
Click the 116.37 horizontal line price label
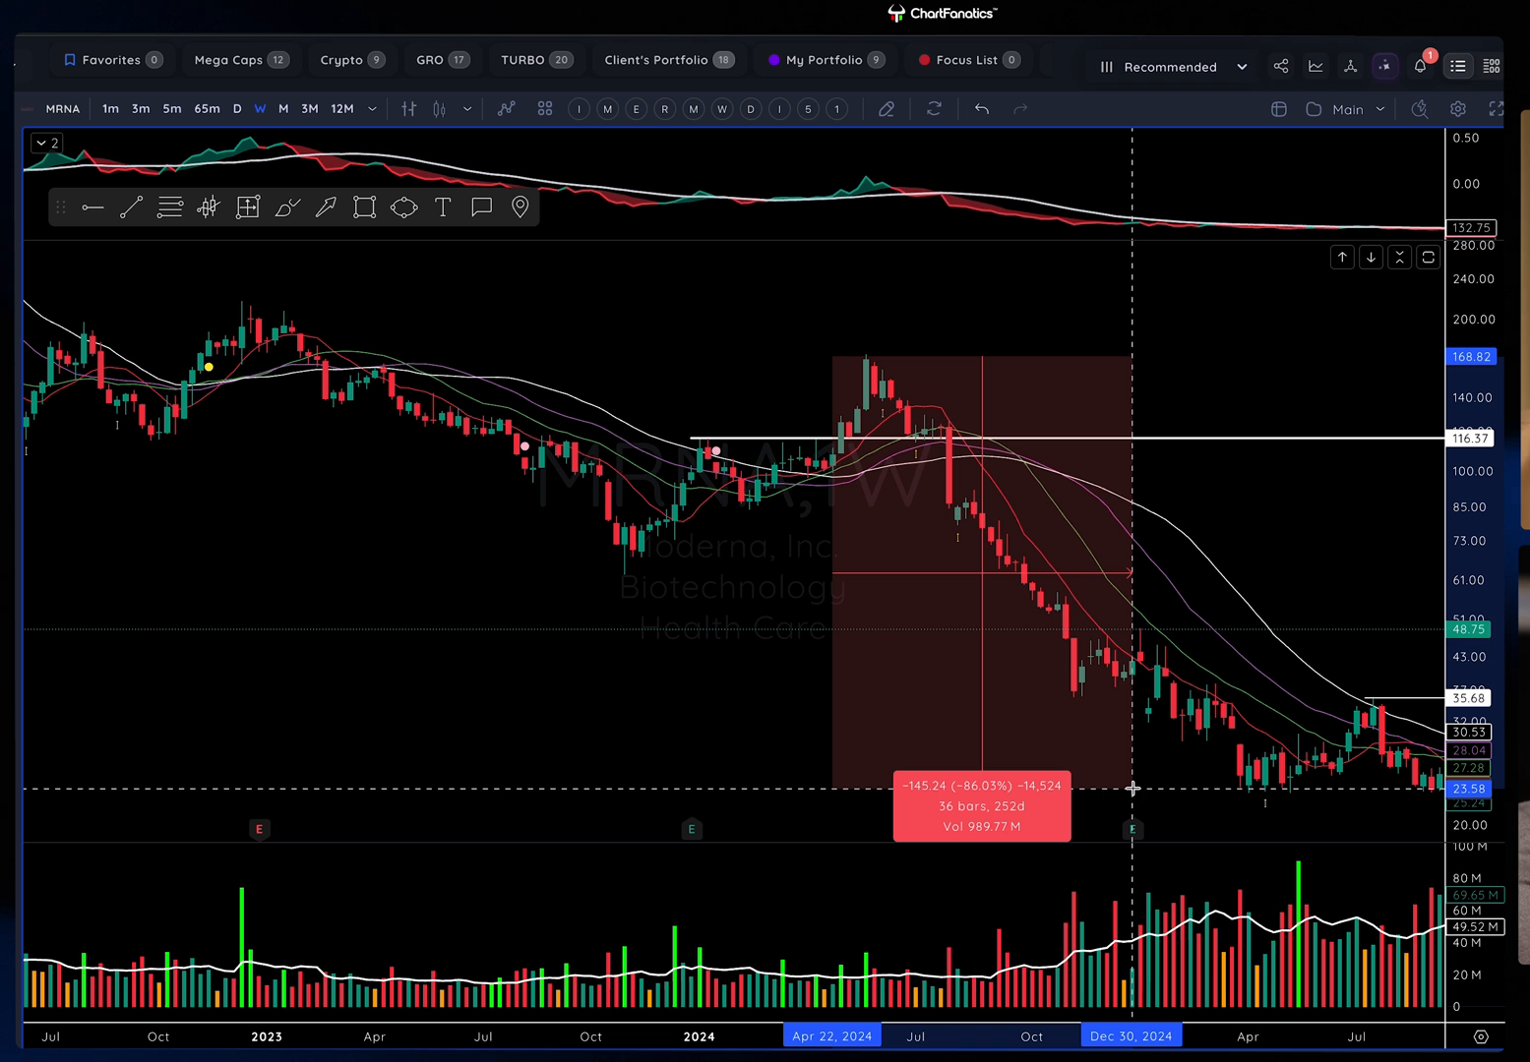click(1470, 439)
